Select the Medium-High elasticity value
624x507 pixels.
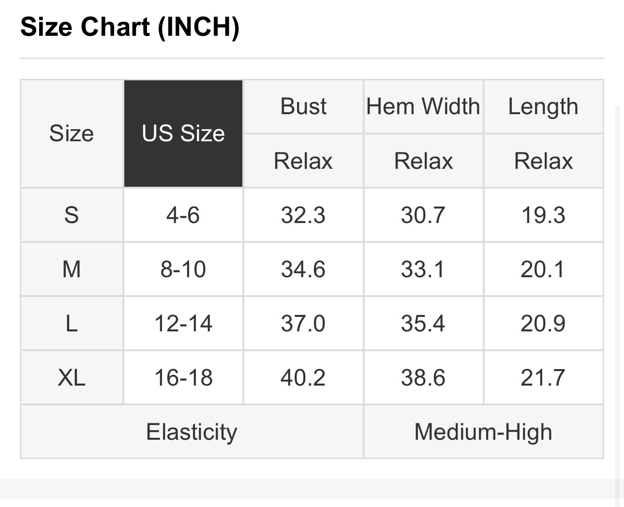click(483, 432)
